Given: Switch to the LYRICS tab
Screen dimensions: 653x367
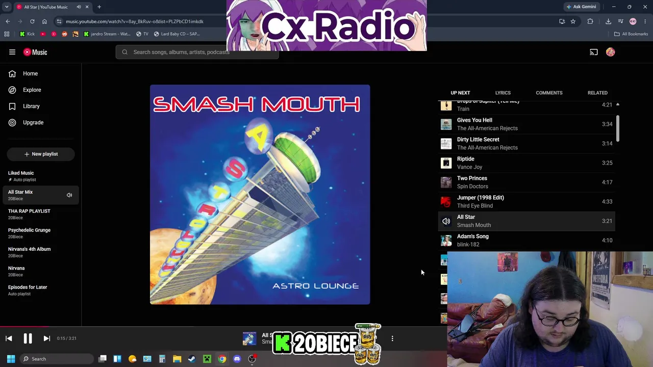Looking at the screenshot, I should (503, 93).
